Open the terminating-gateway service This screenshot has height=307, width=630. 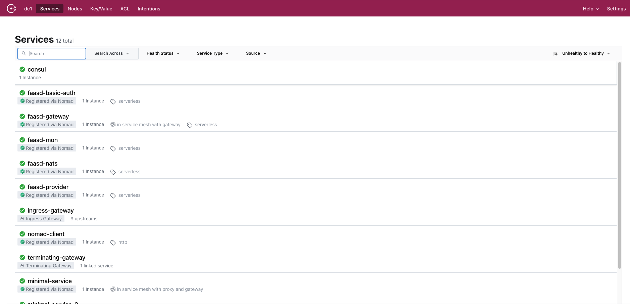pos(56,258)
